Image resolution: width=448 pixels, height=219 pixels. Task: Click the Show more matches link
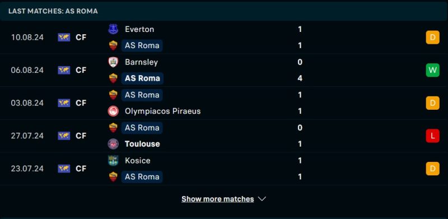(x=218, y=199)
